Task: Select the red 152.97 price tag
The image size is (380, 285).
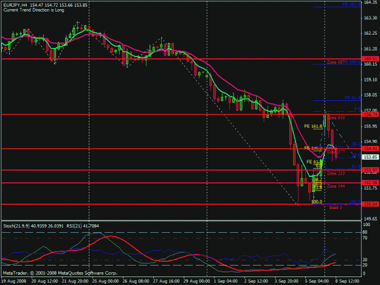Action: click(x=370, y=170)
